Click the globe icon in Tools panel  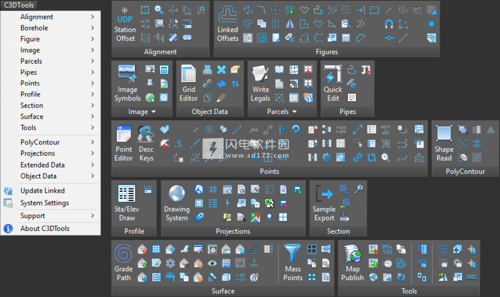pos(373,277)
